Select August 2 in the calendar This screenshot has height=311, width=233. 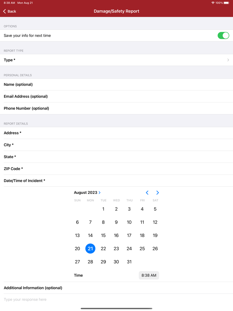[x=116, y=209]
